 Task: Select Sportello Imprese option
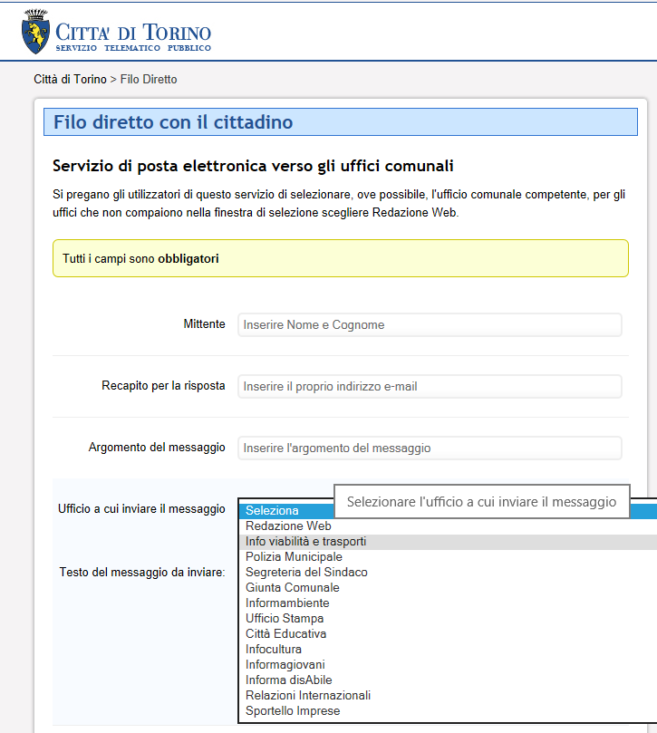(x=293, y=710)
